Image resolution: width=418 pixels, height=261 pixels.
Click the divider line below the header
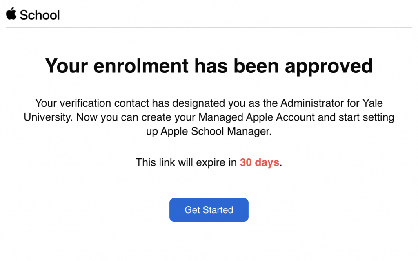pos(209,28)
